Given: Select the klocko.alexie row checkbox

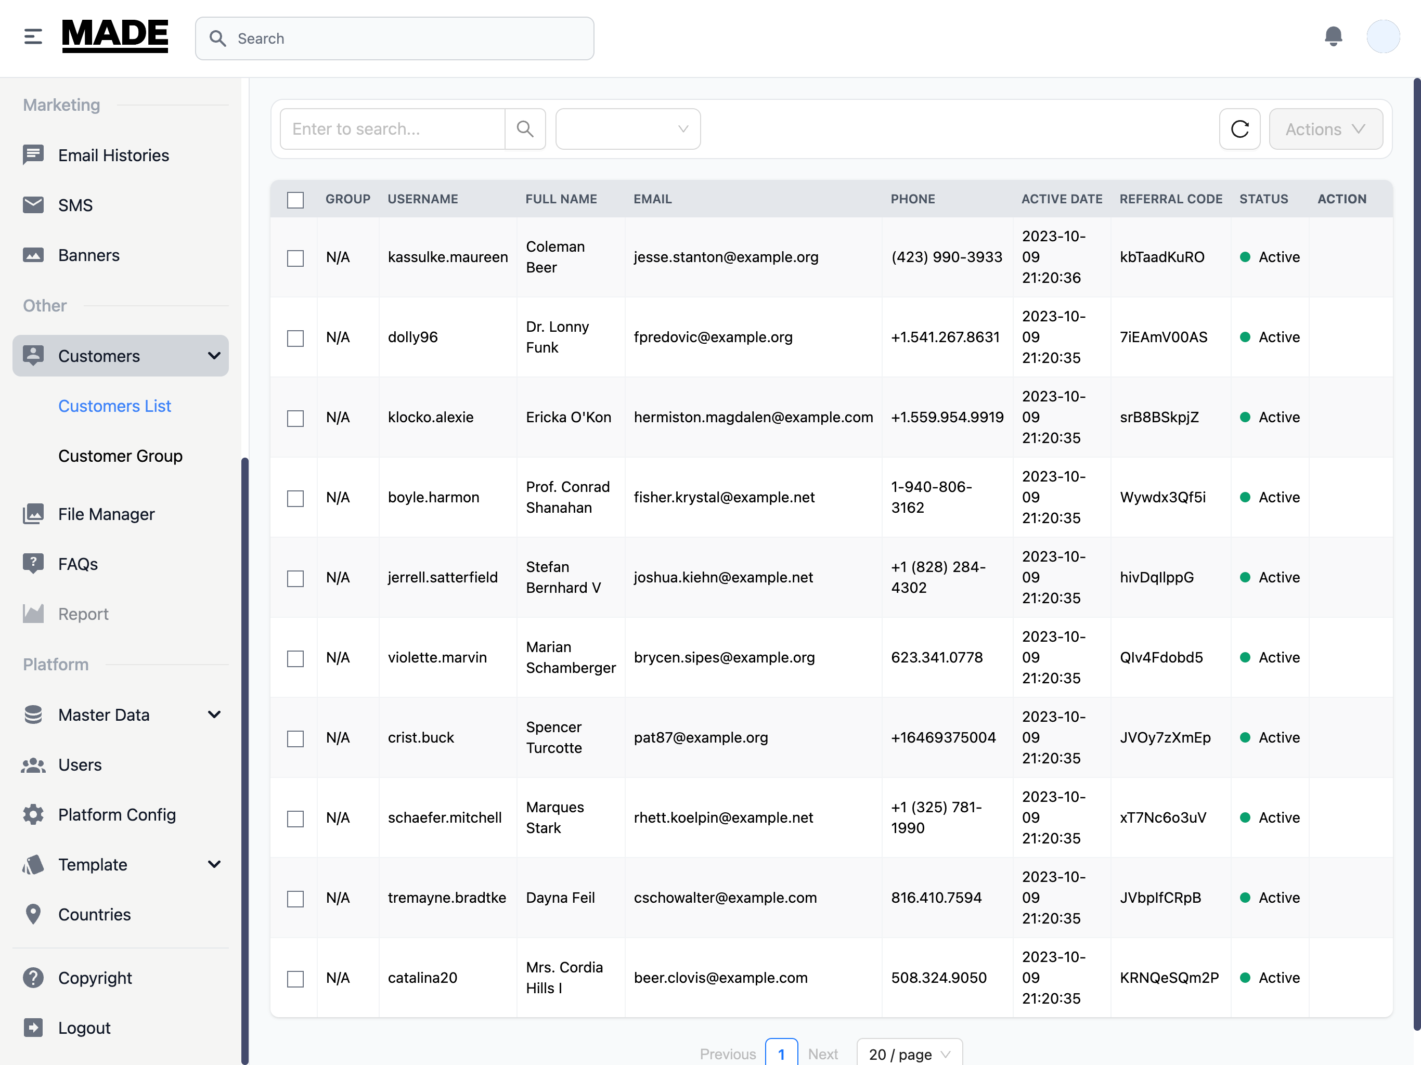Looking at the screenshot, I should click(295, 418).
